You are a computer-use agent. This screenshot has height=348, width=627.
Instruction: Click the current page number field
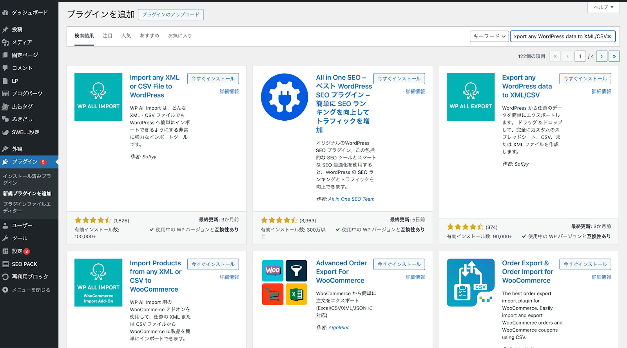click(x=580, y=56)
